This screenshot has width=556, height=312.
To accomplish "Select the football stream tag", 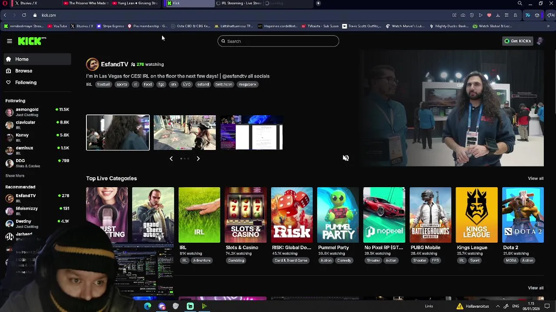I will click(103, 84).
